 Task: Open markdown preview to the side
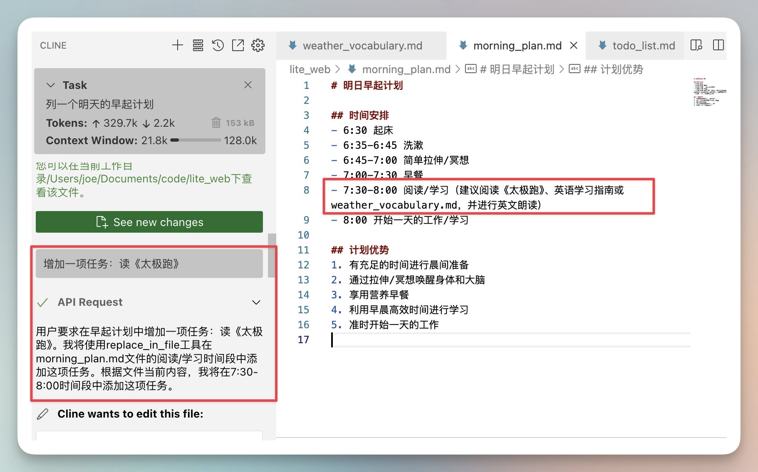tap(696, 45)
